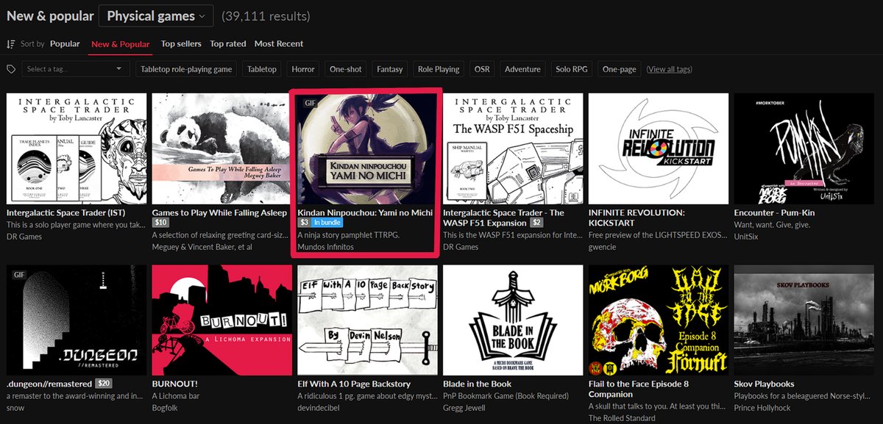Open the Kindan Ninpouchou cover image
The width and height of the screenshot is (883, 424).
tap(368, 148)
